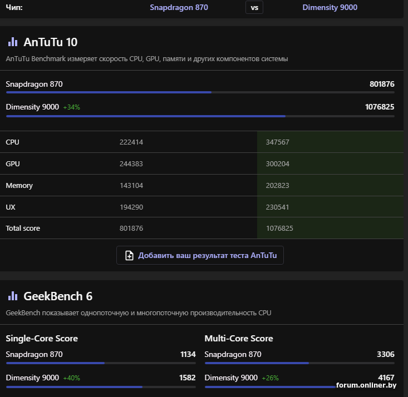Screen dimensions: 408x397
Task: Click the multi-core score 3306
Action: 386,354
